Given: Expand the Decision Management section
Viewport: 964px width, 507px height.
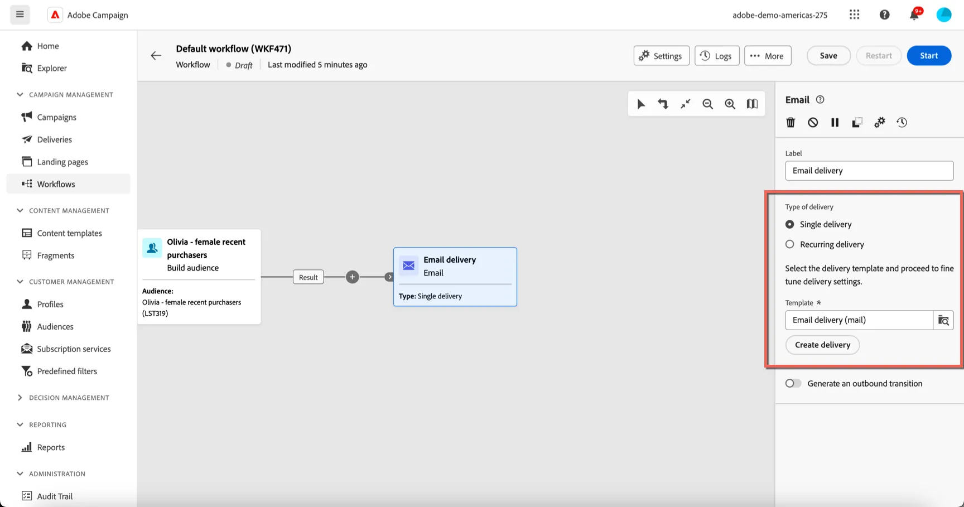Looking at the screenshot, I should pos(20,398).
